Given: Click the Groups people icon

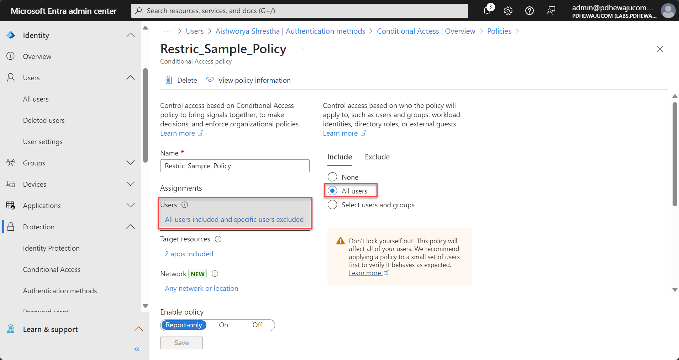Looking at the screenshot, I should 11,163.
